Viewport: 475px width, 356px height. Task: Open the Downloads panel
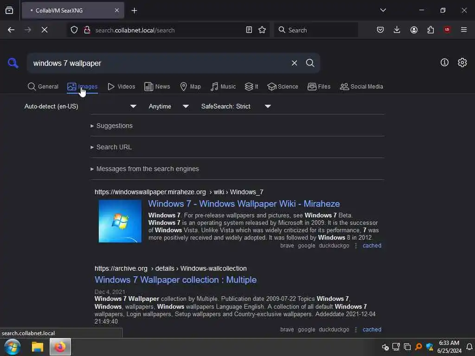397,30
